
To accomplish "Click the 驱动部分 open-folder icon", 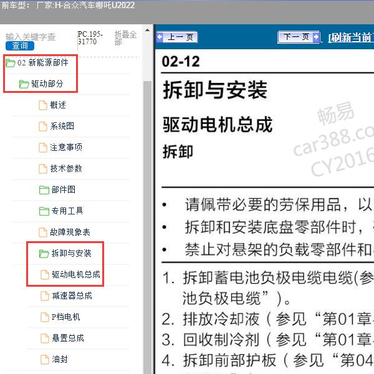I will (24, 84).
